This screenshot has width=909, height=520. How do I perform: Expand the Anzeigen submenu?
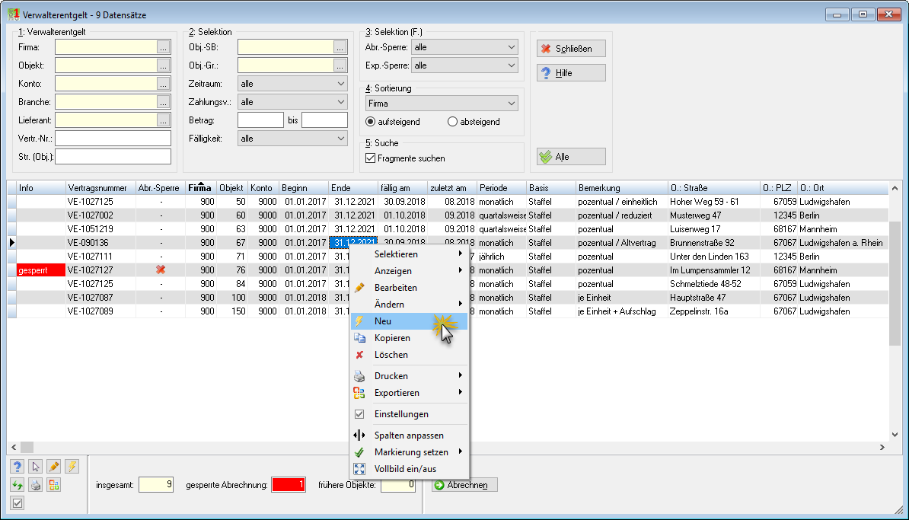point(410,271)
